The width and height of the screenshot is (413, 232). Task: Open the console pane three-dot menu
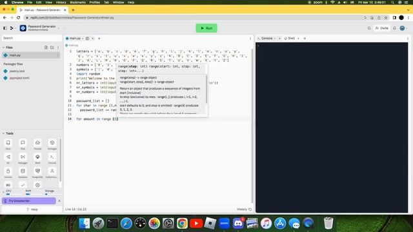pos(408,39)
